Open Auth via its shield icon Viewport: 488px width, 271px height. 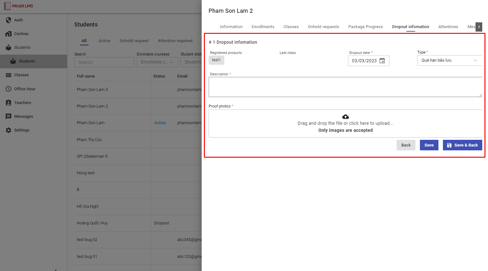[9, 20]
